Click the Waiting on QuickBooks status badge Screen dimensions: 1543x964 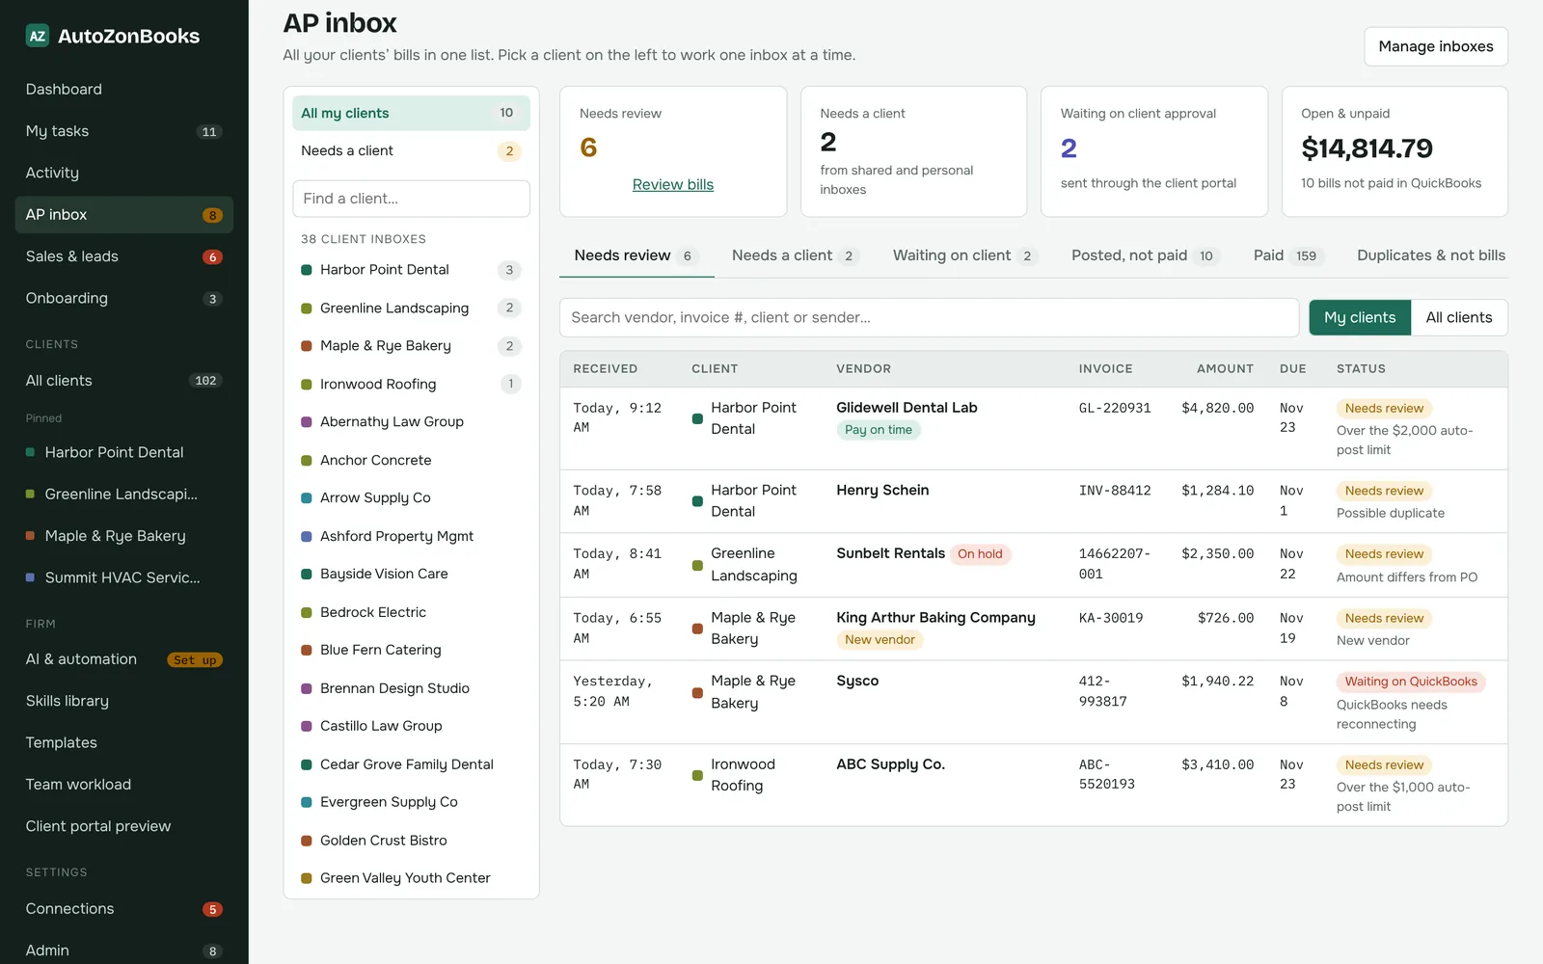pos(1411,682)
